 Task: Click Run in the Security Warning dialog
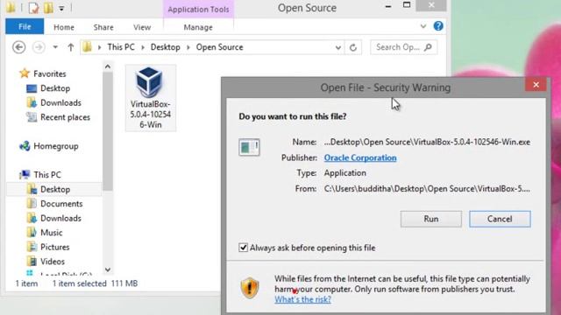pyautogui.click(x=431, y=219)
